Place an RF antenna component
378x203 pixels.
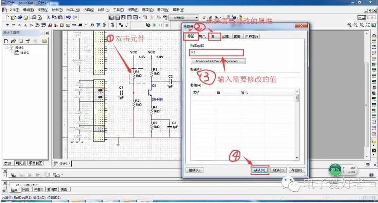pyautogui.click(x=86, y=25)
